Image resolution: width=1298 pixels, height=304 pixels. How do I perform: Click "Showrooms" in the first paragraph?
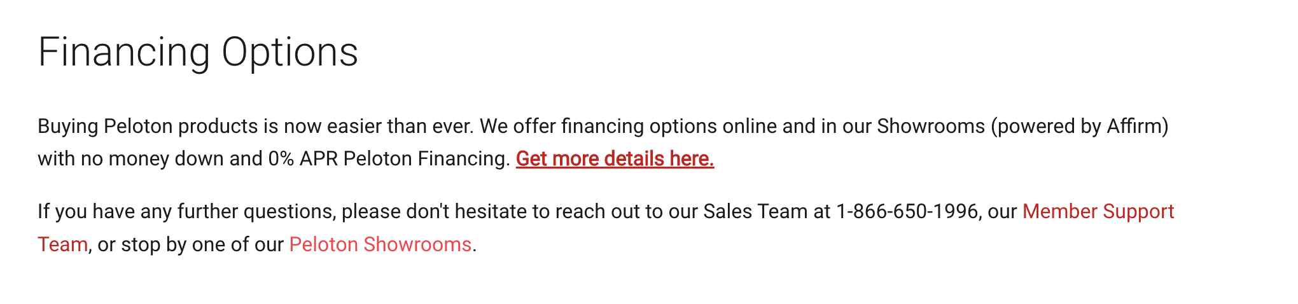931,126
